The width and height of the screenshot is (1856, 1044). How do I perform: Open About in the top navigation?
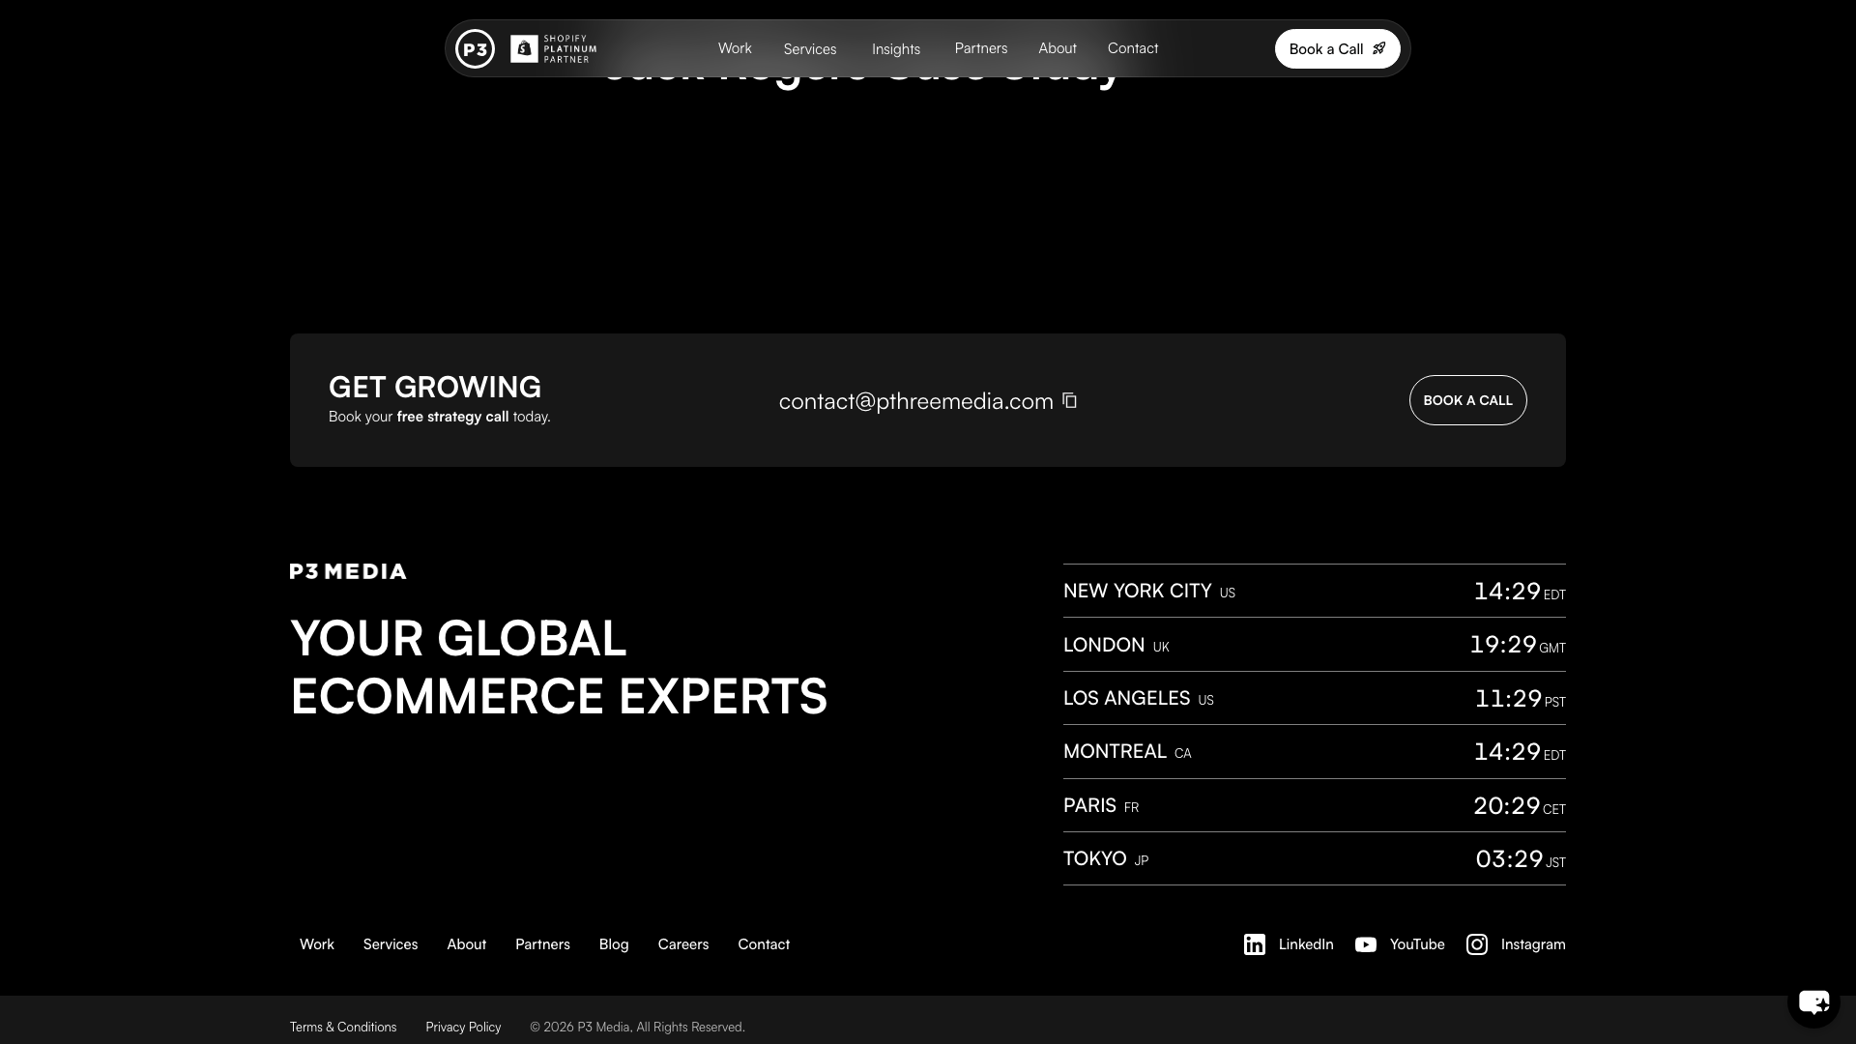point(1058,48)
